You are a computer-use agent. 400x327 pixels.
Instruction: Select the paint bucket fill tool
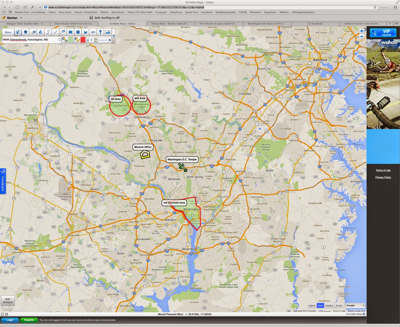click(40, 32)
